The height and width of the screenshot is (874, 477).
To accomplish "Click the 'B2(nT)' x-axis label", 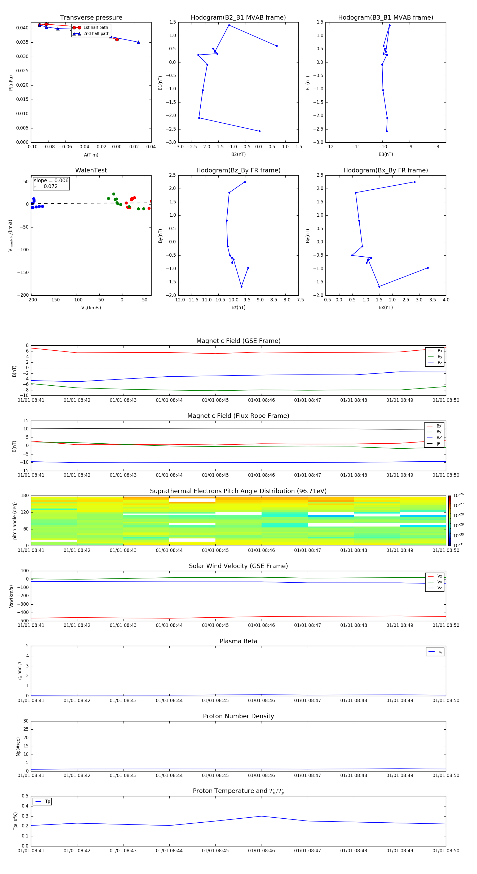I will tap(238, 154).
